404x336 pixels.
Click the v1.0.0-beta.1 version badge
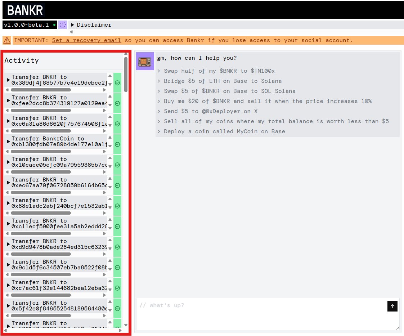pyautogui.click(x=30, y=25)
